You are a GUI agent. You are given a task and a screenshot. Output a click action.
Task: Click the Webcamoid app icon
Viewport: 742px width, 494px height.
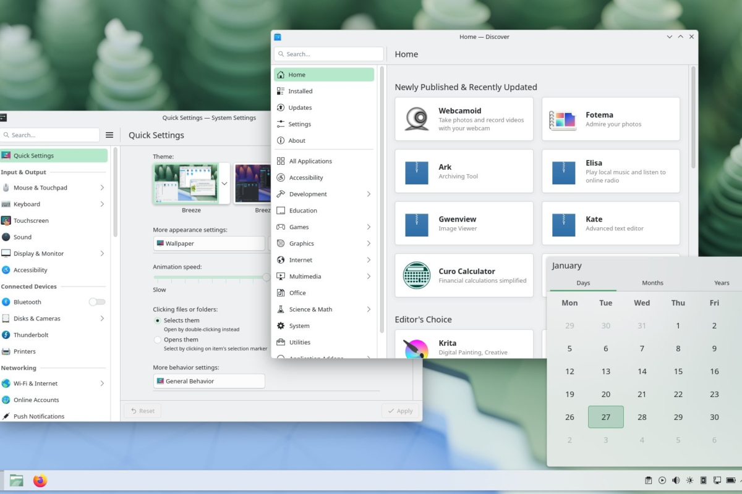(417, 119)
